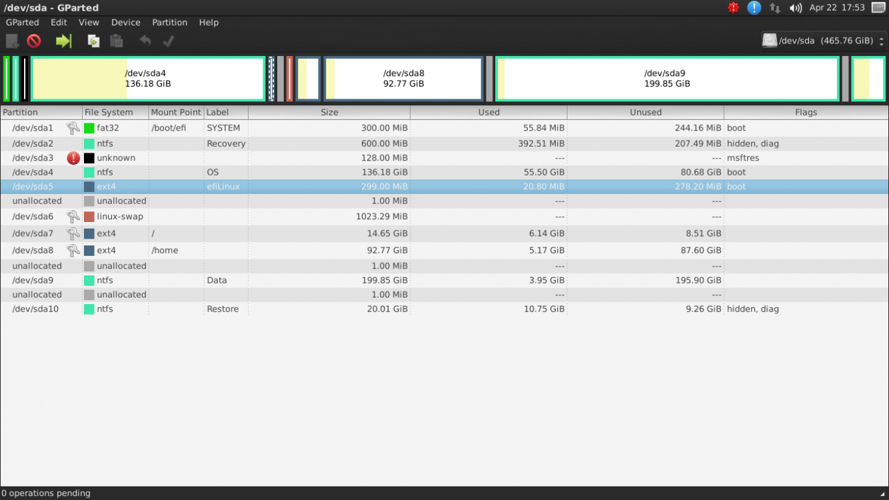Click the Flags column header
The height and width of the screenshot is (500, 889).
point(806,112)
